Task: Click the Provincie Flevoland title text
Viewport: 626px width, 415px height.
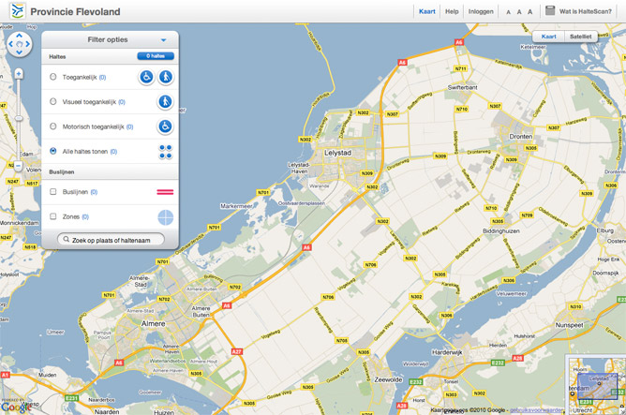Action: [75, 11]
